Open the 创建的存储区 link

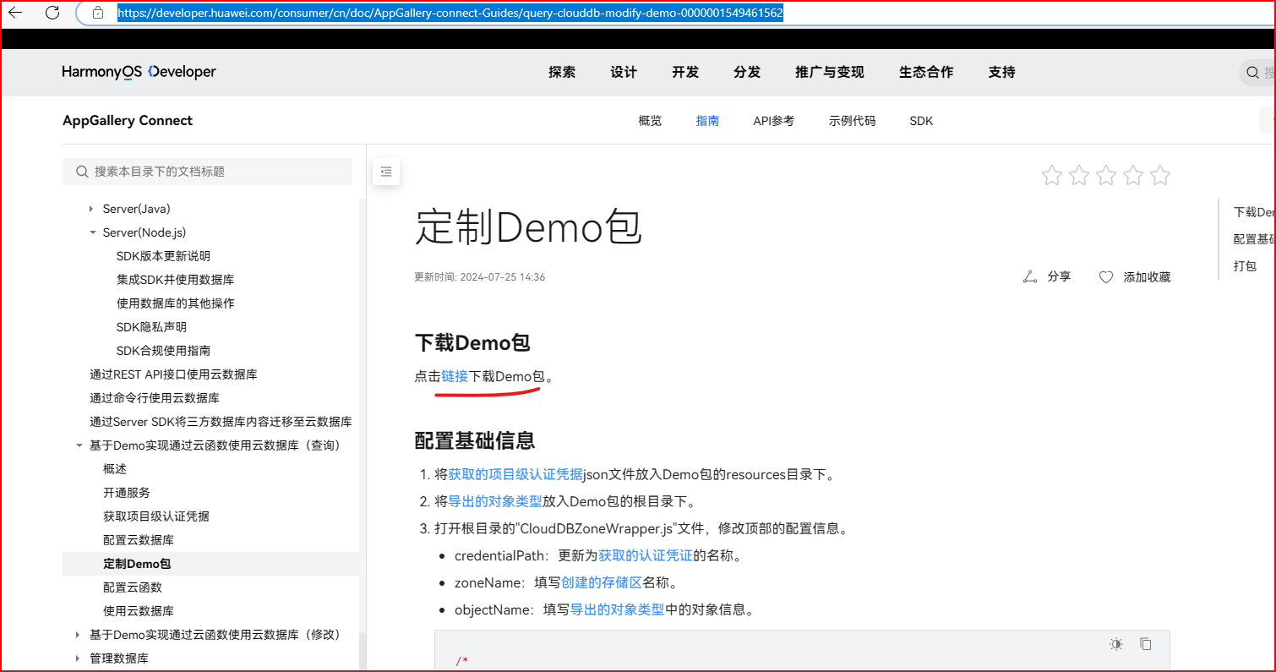[602, 582]
